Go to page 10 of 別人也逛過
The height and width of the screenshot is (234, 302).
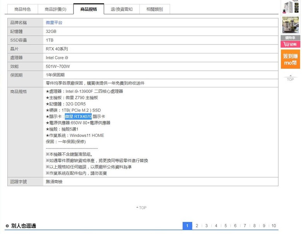(274, 226)
